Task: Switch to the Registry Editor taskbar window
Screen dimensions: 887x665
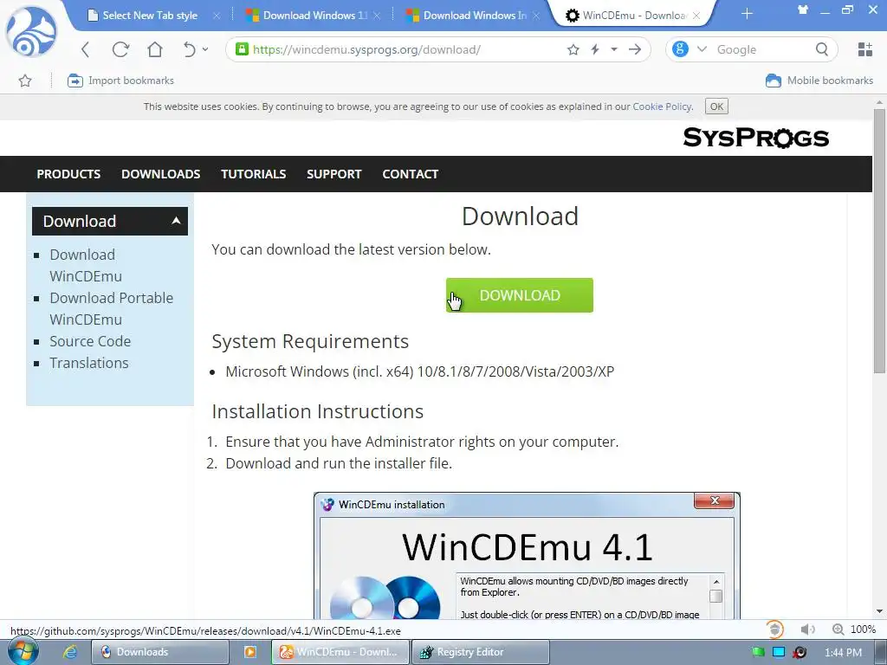Action: (x=480, y=652)
